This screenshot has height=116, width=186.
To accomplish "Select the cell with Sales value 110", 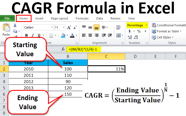I will (68, 75).
